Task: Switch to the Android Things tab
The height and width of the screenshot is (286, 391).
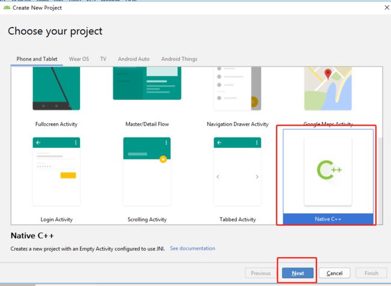Action: point(179,59)
